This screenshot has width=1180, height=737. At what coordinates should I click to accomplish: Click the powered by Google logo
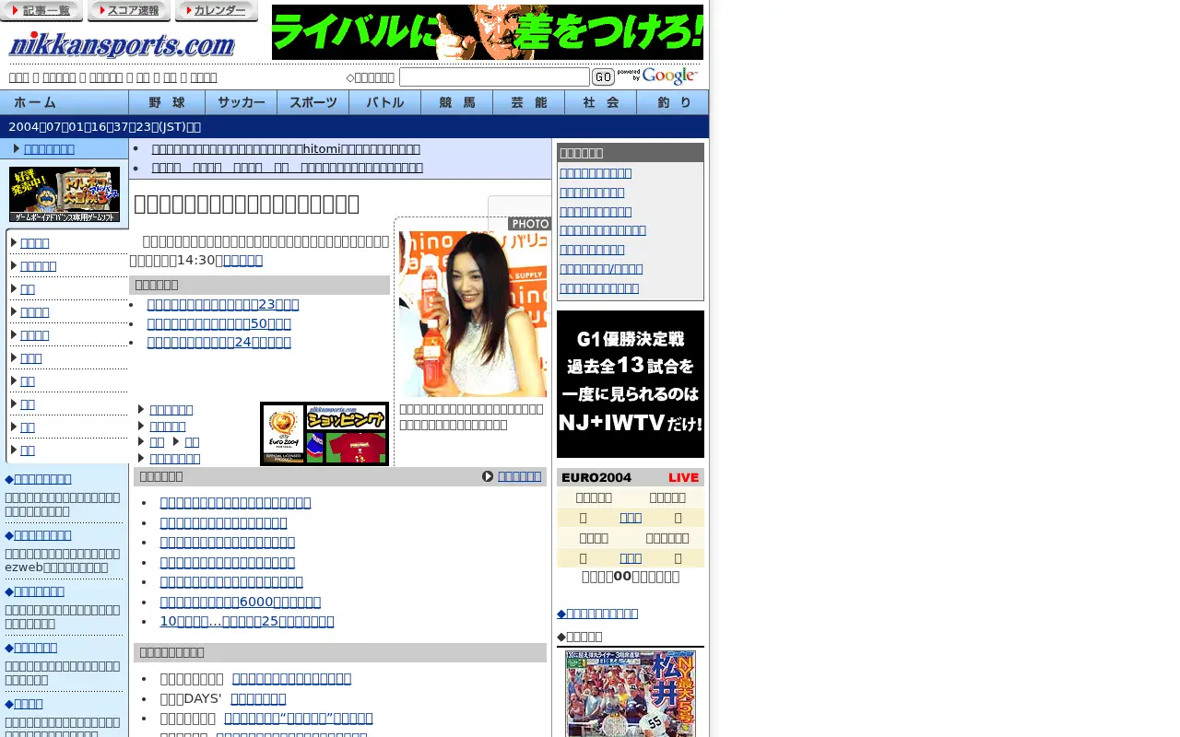pyautogui.click(x=657, y=76)
